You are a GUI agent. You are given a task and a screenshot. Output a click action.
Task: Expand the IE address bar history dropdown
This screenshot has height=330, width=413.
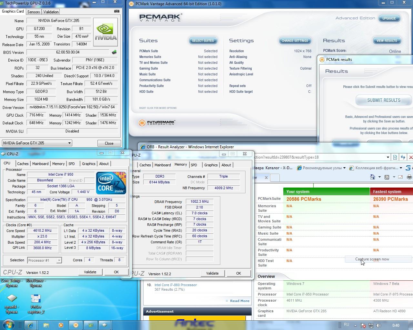[x=388, y=157]
